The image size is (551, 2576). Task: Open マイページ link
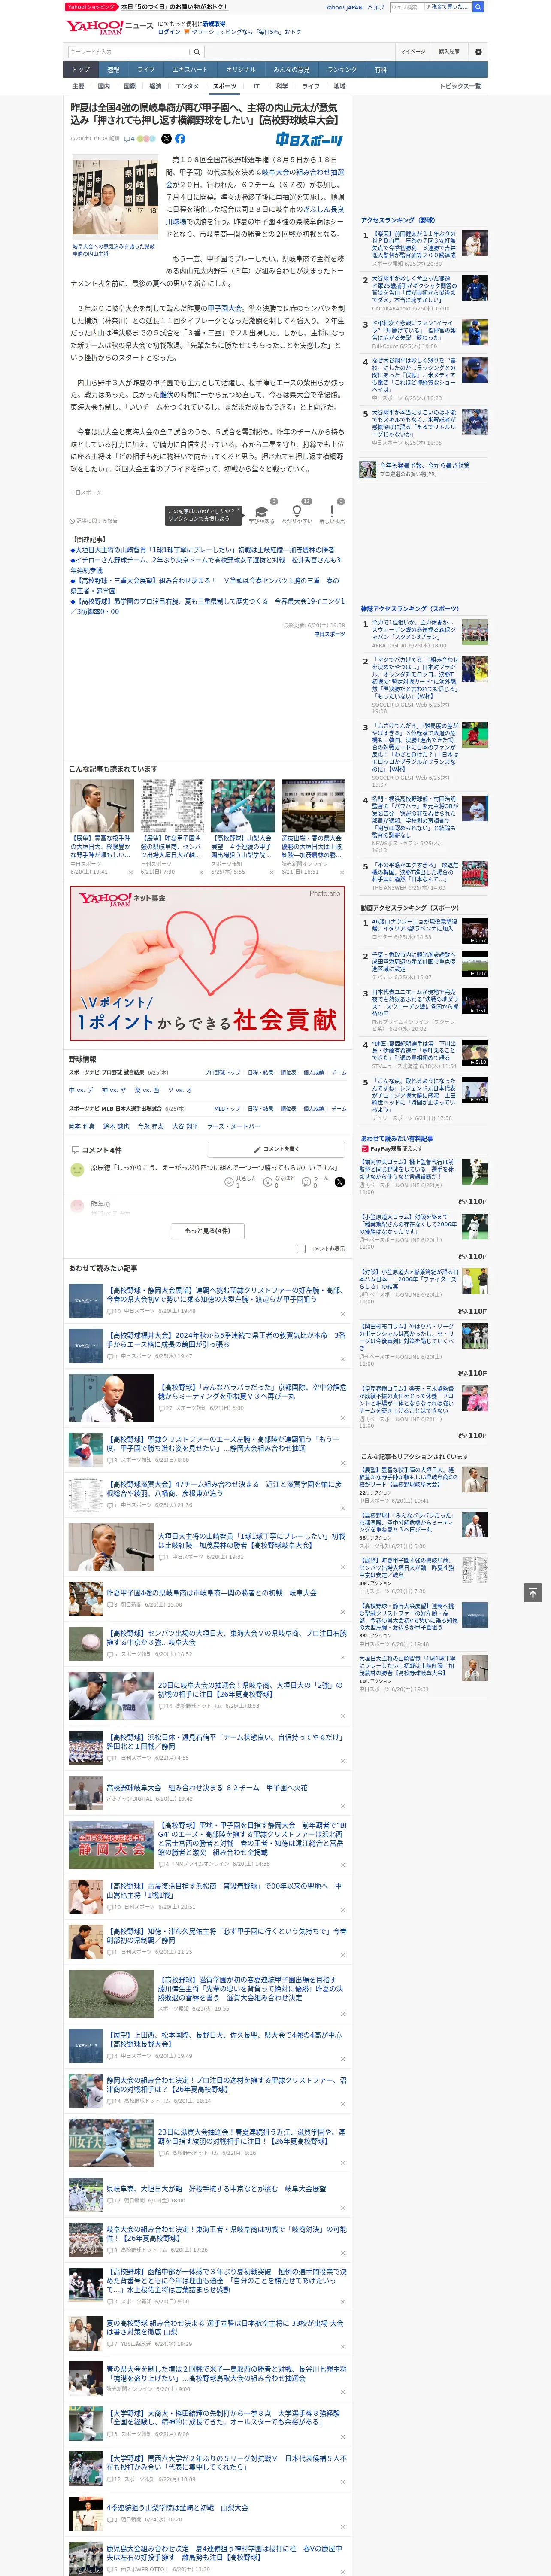click(x=412, y=52)
